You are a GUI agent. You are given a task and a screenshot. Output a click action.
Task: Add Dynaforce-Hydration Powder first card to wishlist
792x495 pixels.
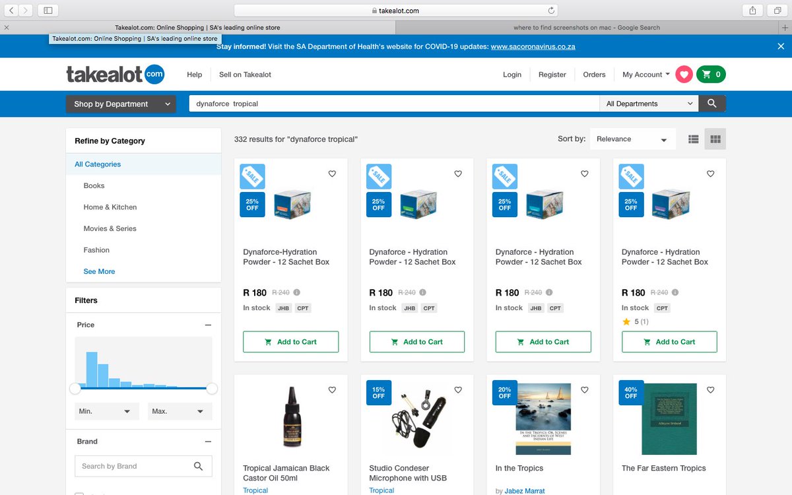(332, 174)
